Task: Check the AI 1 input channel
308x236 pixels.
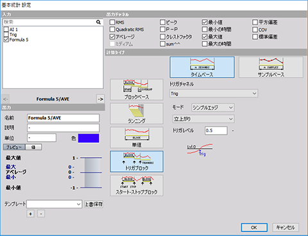Action: (6, 29)
